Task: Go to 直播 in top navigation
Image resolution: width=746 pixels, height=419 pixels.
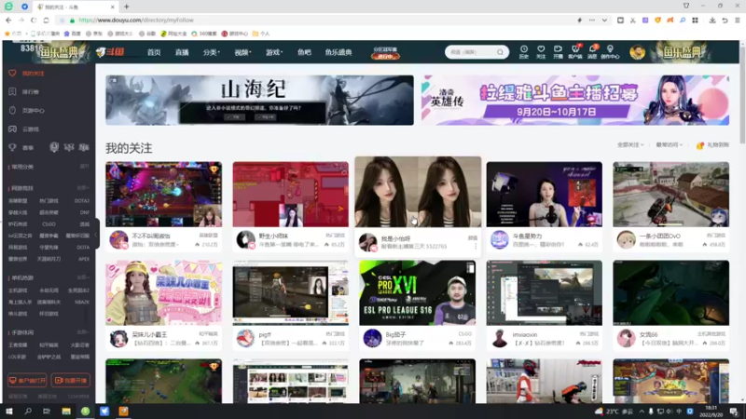Action: pos(182,52)
